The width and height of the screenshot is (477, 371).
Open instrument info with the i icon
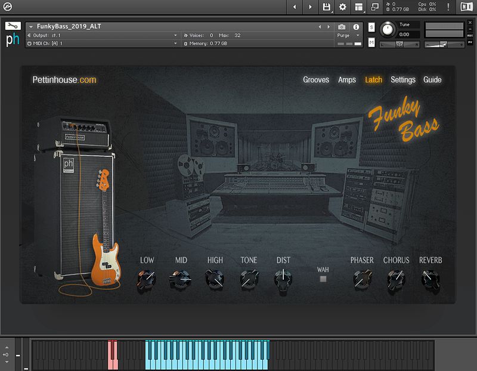(357, 27)
